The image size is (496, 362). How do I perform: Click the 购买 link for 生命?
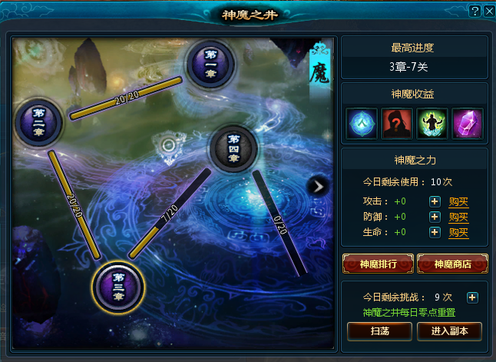[x=458, y=233]
